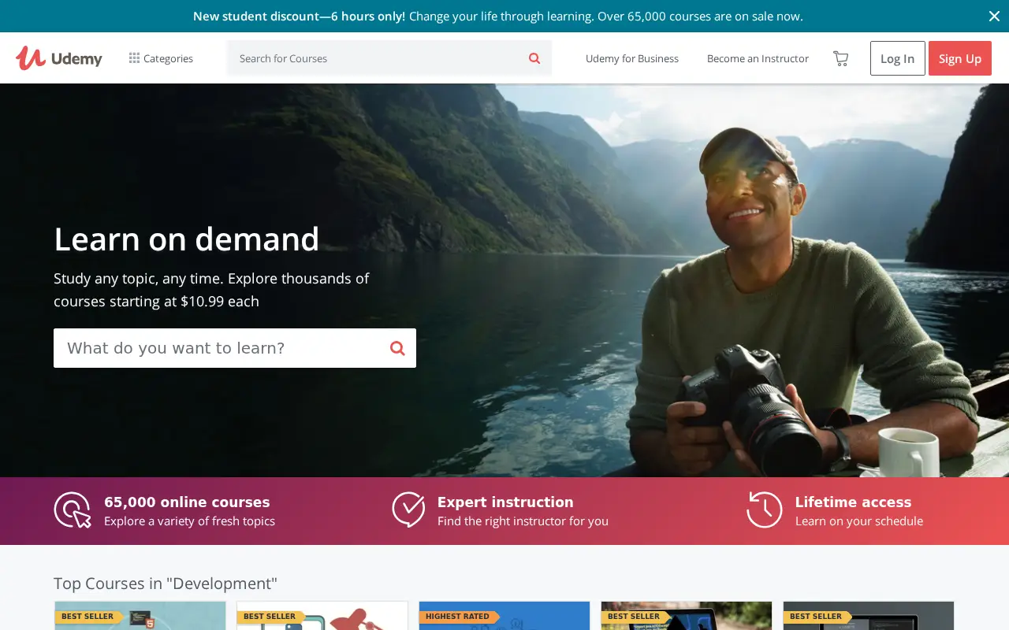Click 'Explore a variety of fresh topics'
This screenshot has width=1009, height=630.
point(189,521)
